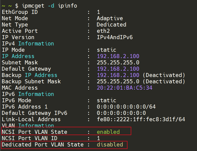Click the IPv6 Information heading

(28, 94)
